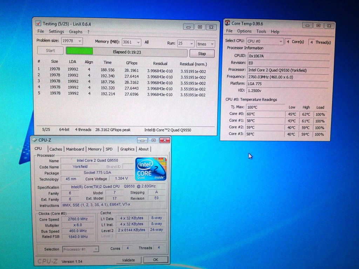Image resolution: width=359 pixels, height=269 pixels.
Task: Click the Validate button in CPU-Z
Action: 128,260
